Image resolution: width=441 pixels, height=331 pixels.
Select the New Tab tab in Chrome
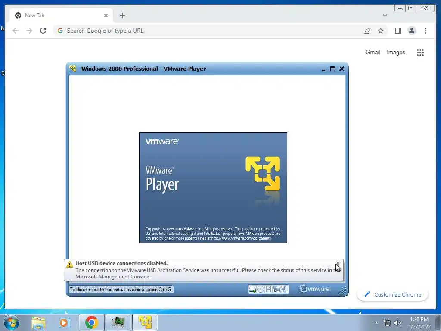click(61, 16)
